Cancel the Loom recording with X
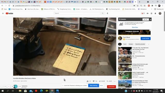Image resolution: width=165 pixels, height=93 pixels. (9, 86)
